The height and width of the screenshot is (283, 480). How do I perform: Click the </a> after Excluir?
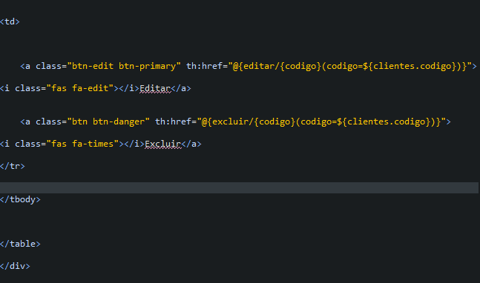coord(191,144)
